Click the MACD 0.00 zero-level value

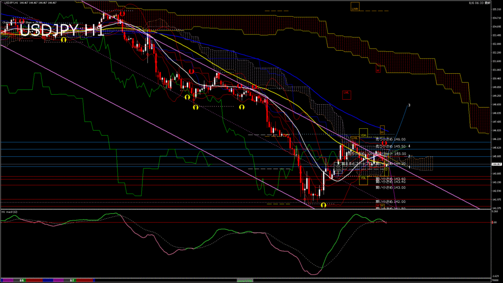pyautogui.click(x=495, y=223)
